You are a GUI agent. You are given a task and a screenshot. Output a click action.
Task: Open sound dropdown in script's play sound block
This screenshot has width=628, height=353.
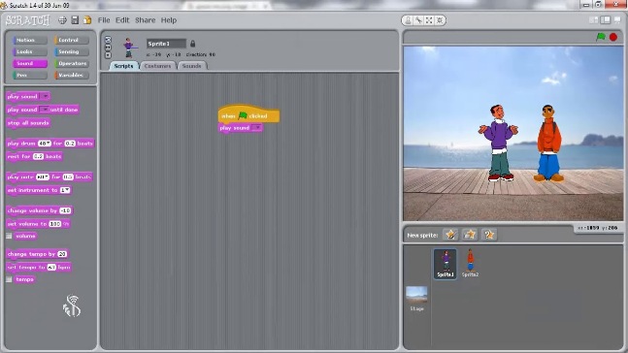tap(257, 128)
